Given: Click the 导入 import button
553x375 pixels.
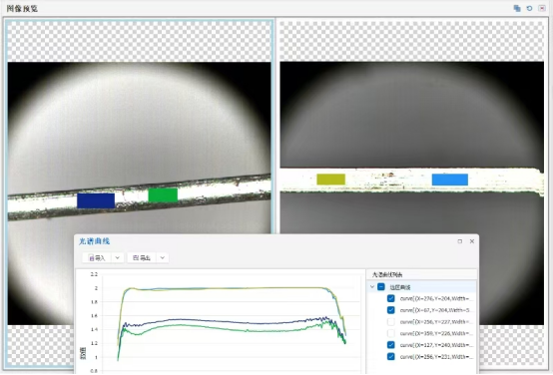Looking at the screenshot, I should 98,258.
